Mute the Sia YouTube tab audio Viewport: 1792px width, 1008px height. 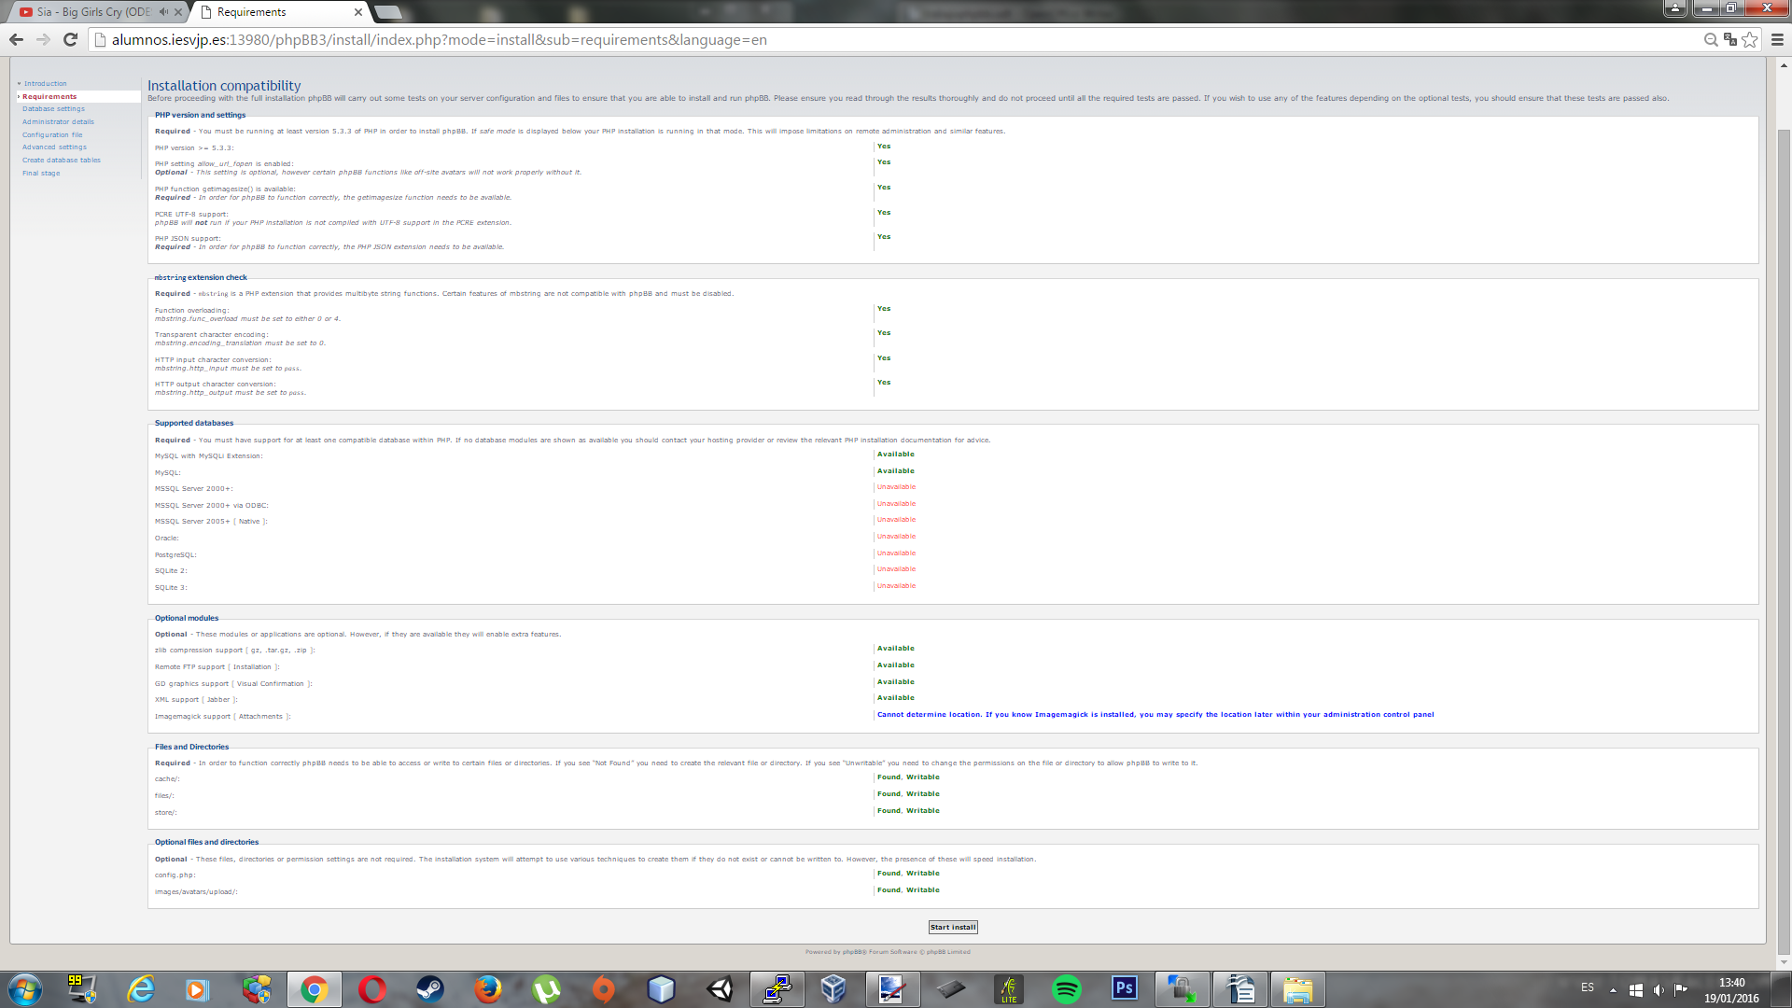[164, 12]
